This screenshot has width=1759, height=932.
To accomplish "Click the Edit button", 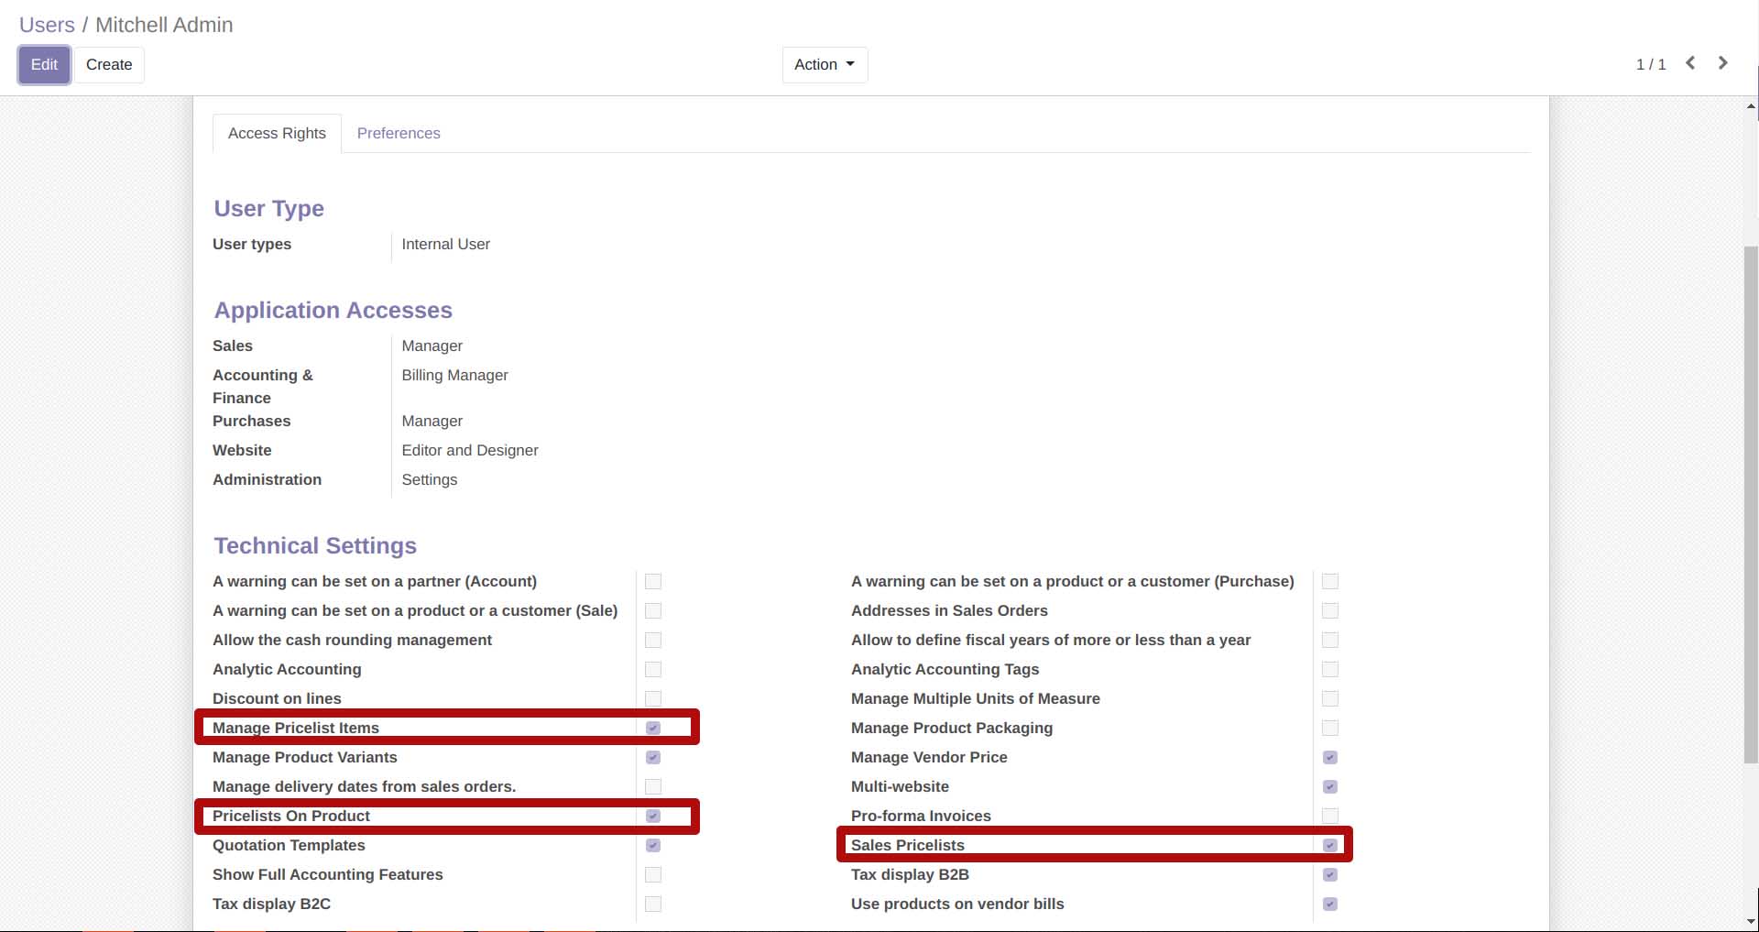I will coord(44,64).
